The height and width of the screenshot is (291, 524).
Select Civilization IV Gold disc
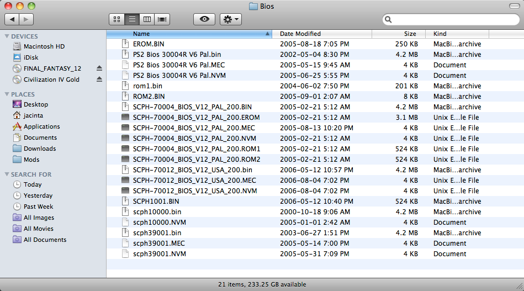(x=51, y=80)
